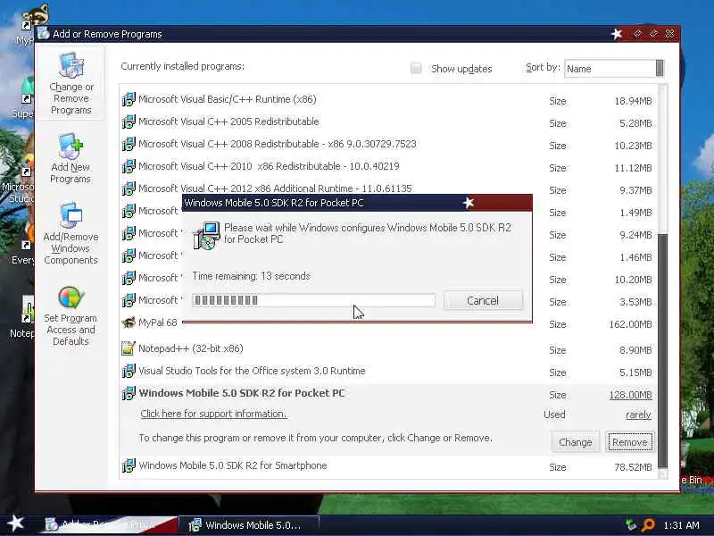Viewport: 714px width, 536px height.
Task: Open Add/Remove Windows Components icon
Action: click(x=71, y=216)
